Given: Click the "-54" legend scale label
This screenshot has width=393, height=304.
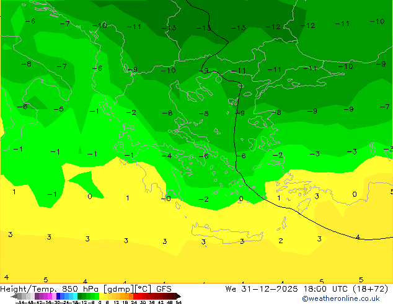Looking at the screenshot, I should 20,302.
